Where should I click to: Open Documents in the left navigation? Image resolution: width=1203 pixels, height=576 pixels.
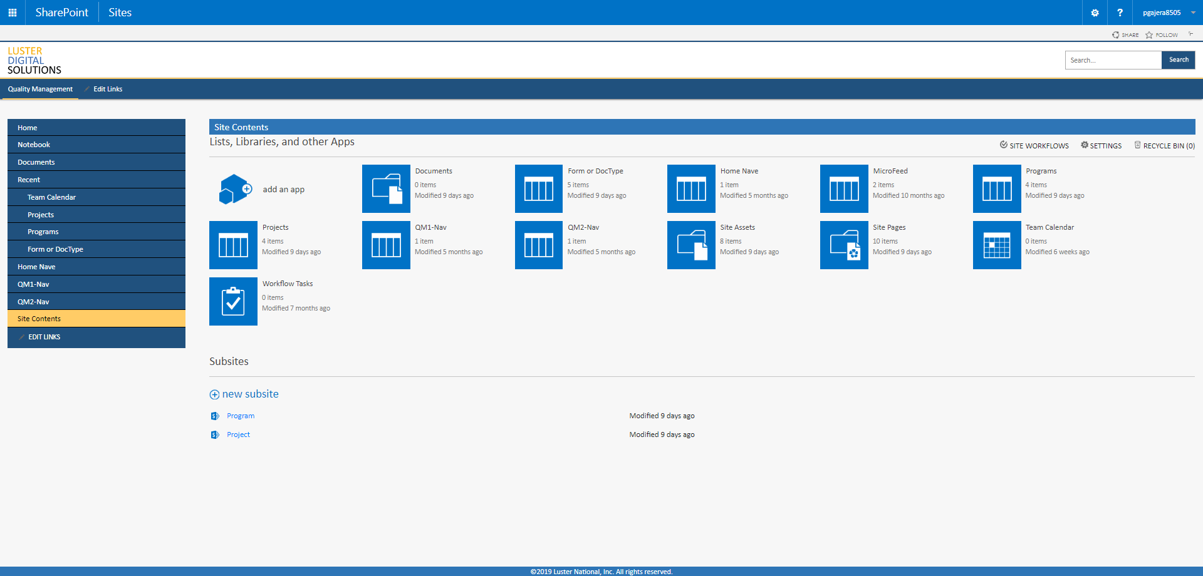coord(96,162)
